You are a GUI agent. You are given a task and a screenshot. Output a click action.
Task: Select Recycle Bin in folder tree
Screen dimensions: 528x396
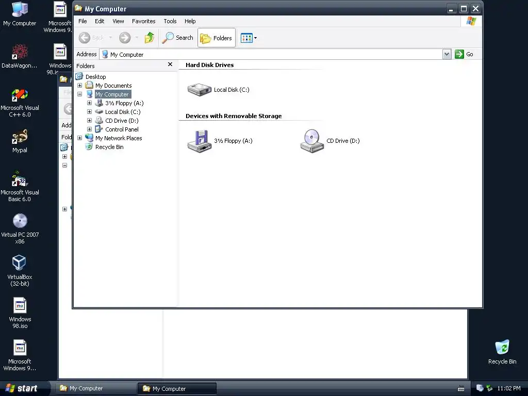[x=109, y=147]
